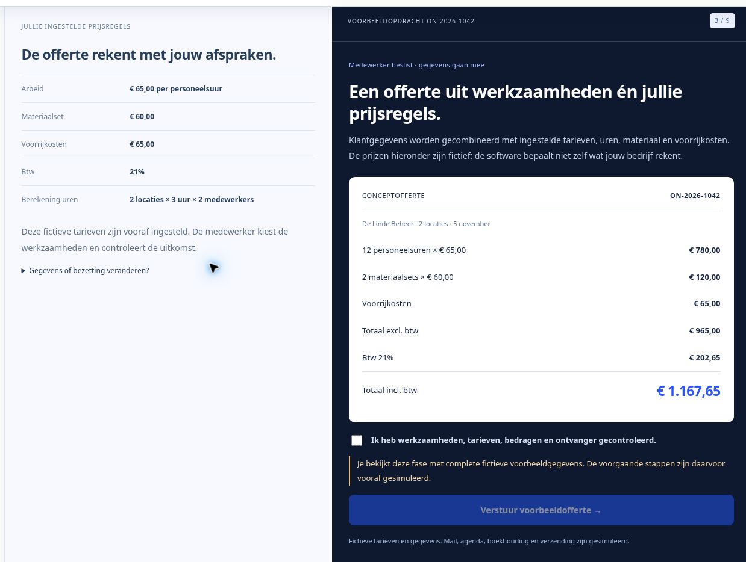Screen dimensions: 746x562
Task: Click the 'CONCEPTOFFERTE' heading
Action: point(393,196)
